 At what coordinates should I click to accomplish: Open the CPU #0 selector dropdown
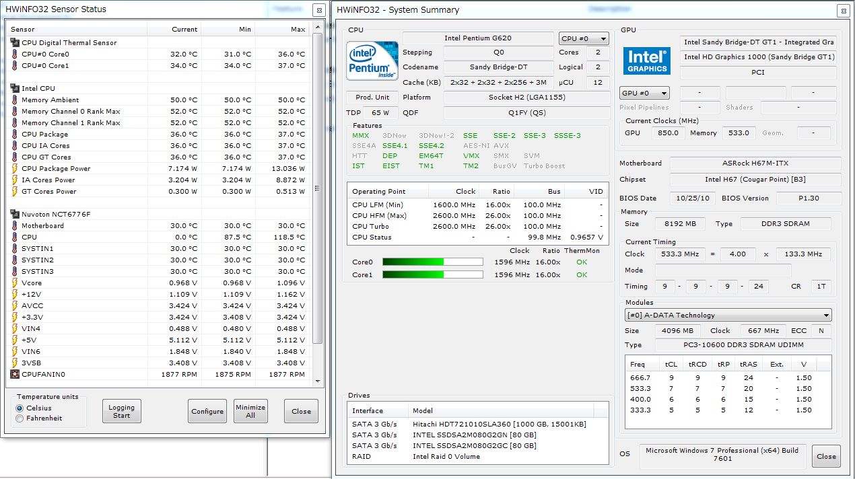[584, 38]
